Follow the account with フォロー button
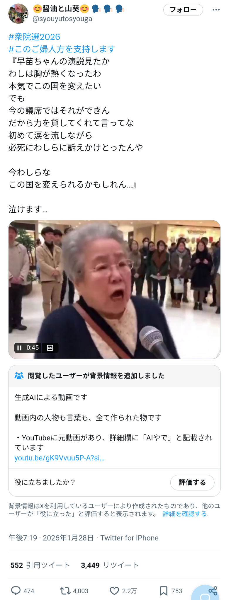Viewport: 229px width, 600px height. point(183,10)
